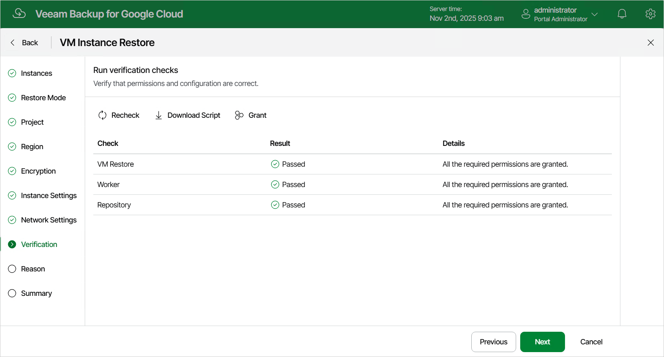Click the Summary empty circle icon
The width and height of the screenshot is (664, 357).
click(12, 293)
